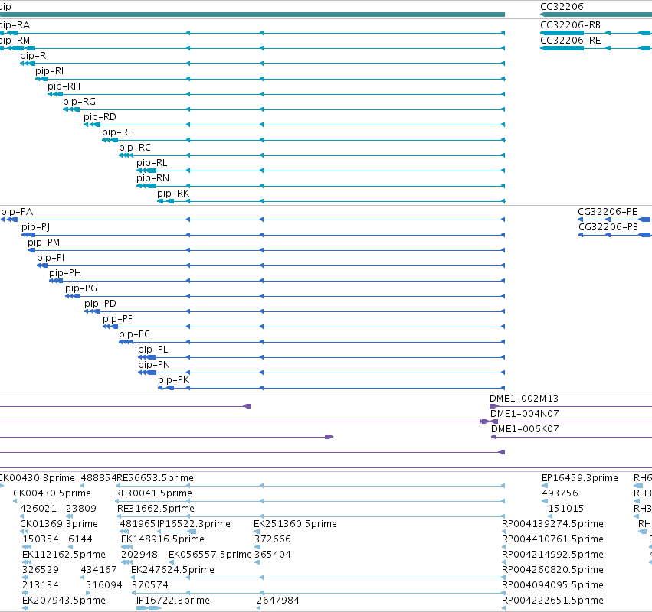Select CG32206-PE protein label
The width and height of the screenshot is (652, 612).
[608, 212]
